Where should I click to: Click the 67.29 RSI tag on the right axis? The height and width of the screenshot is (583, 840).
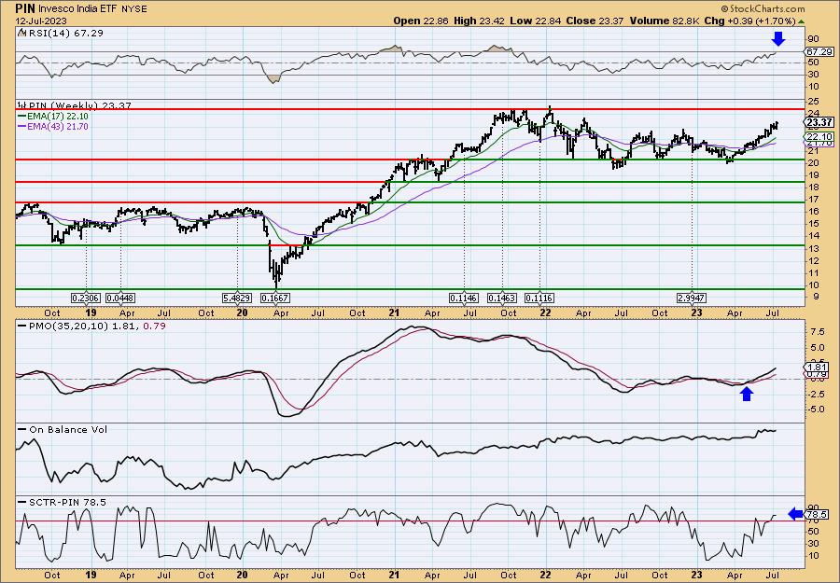(819, 52)
